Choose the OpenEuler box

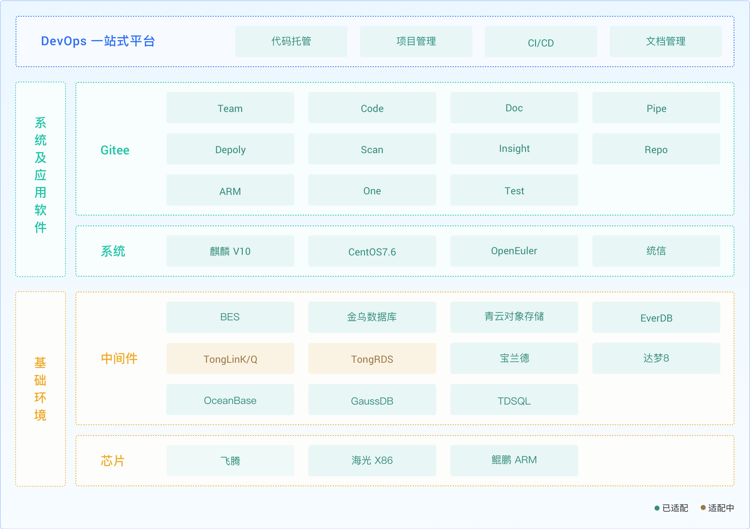click(514, 251)
